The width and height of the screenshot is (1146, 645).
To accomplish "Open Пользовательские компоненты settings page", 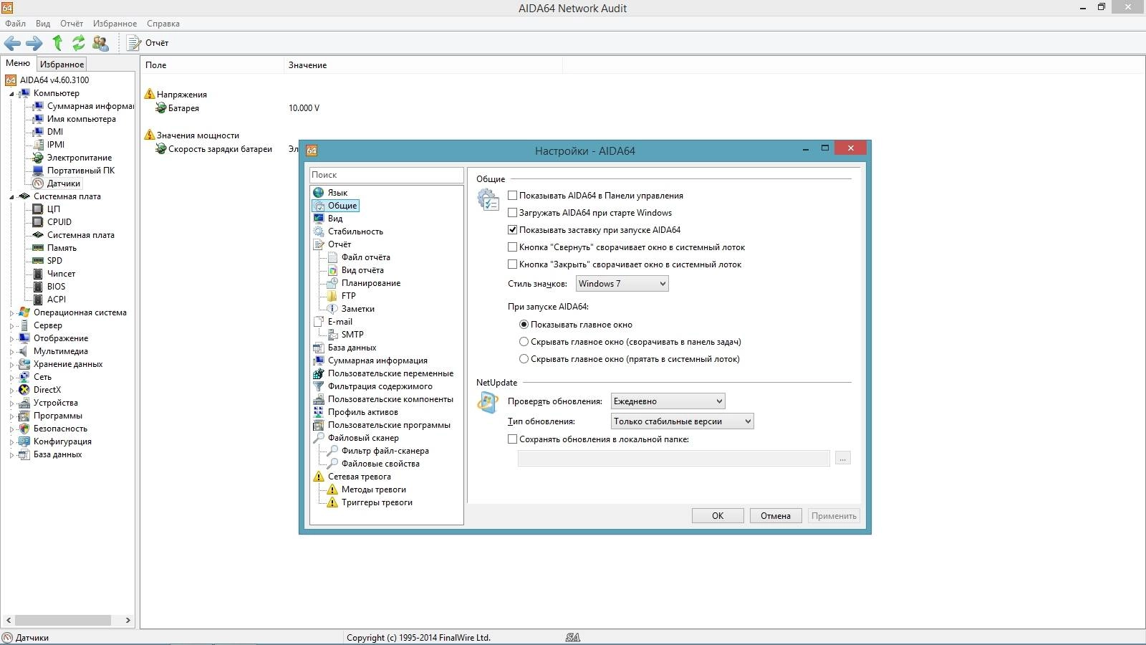I will click(x=390, y=399).
